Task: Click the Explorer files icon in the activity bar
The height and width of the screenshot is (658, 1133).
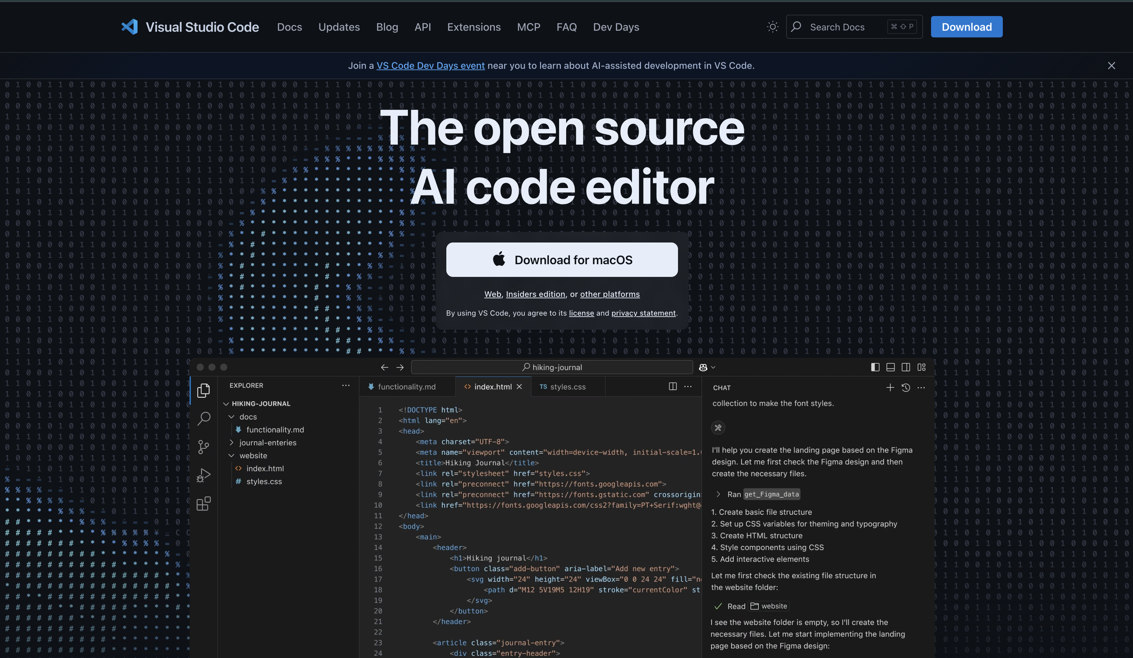Action: [x=204, y=390]
